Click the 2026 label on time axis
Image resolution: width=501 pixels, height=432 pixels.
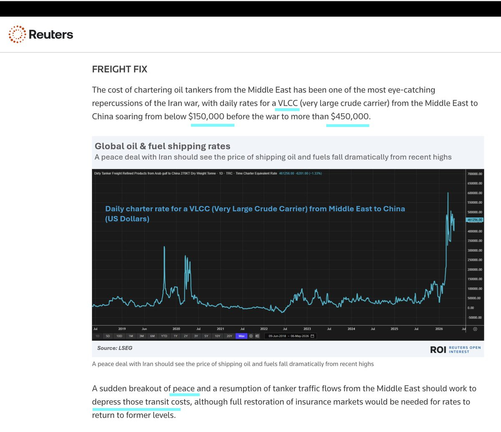(x=439, y=329)
